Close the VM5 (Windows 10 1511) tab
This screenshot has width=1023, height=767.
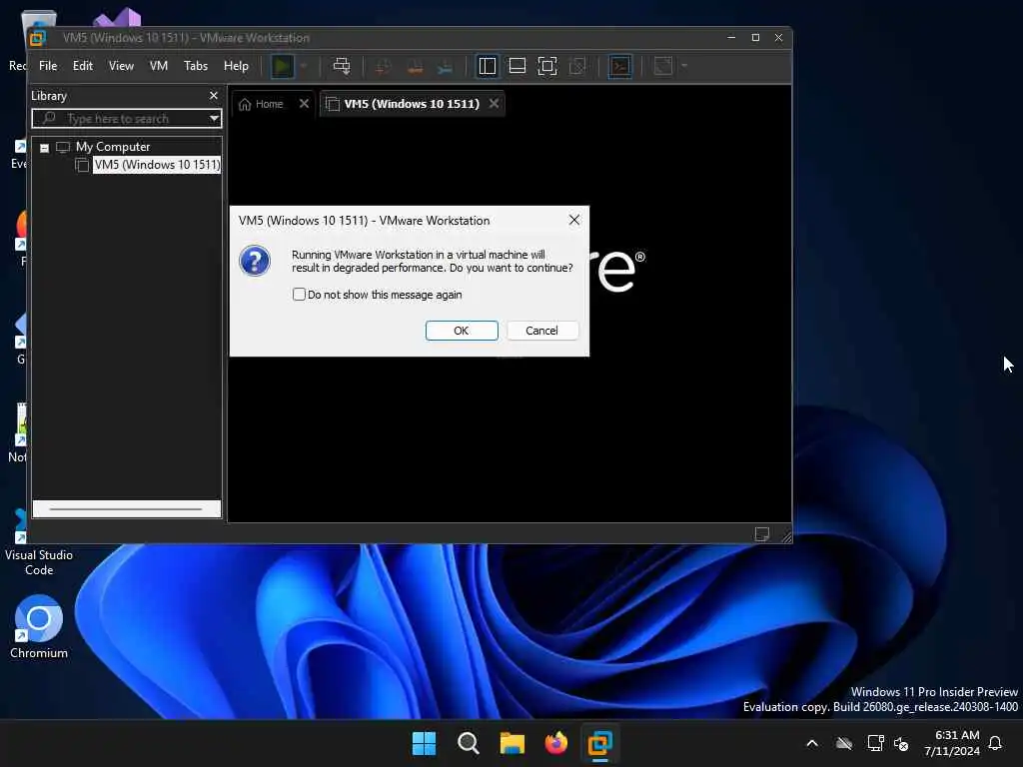point(494,104)
